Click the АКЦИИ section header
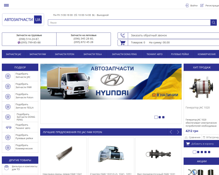The width and height of the screenshot is (219, 175). pos(202,161)
